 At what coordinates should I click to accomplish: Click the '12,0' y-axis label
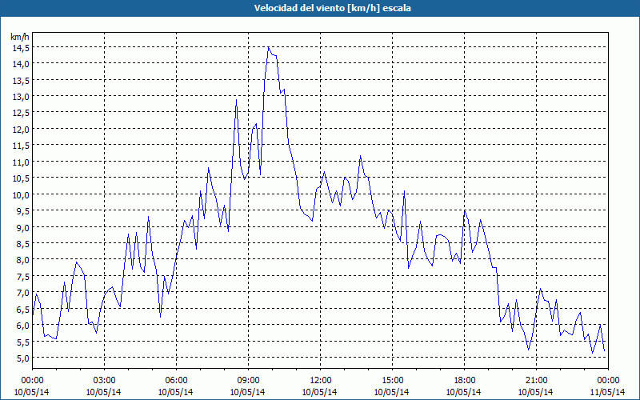tap(21, 130)
